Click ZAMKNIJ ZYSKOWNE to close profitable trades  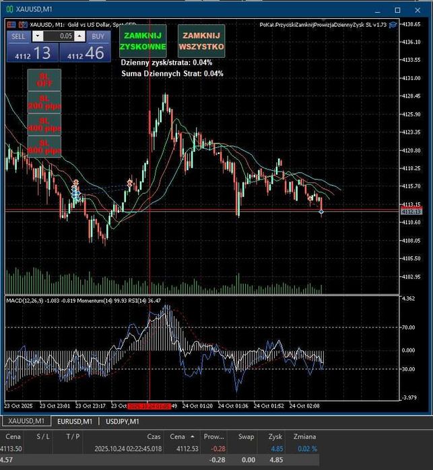(x=143, y=41)
